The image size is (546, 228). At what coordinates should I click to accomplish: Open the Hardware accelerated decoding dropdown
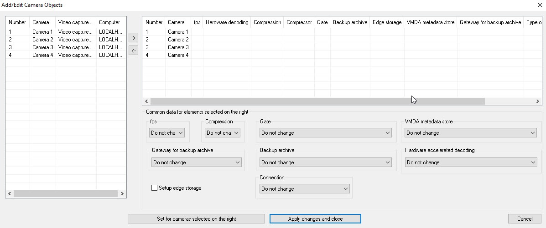pos(470,162)
